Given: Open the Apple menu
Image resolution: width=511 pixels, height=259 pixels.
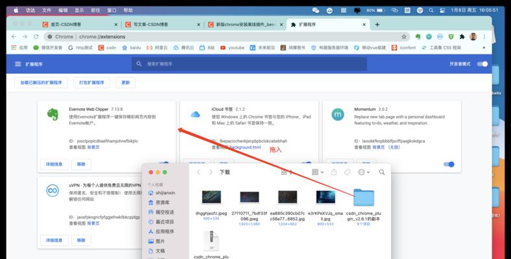Looking at the screenshot, I should [16, 10].
